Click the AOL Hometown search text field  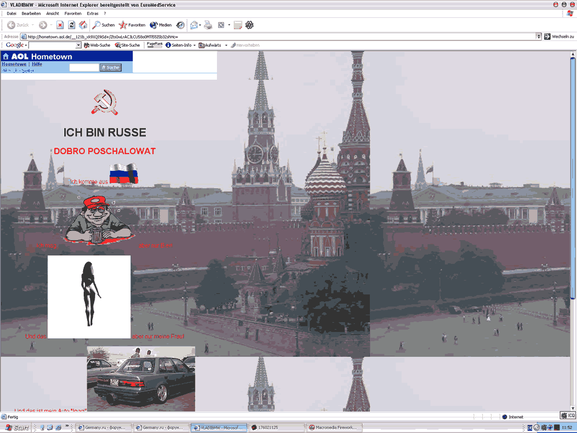point(84,68)
